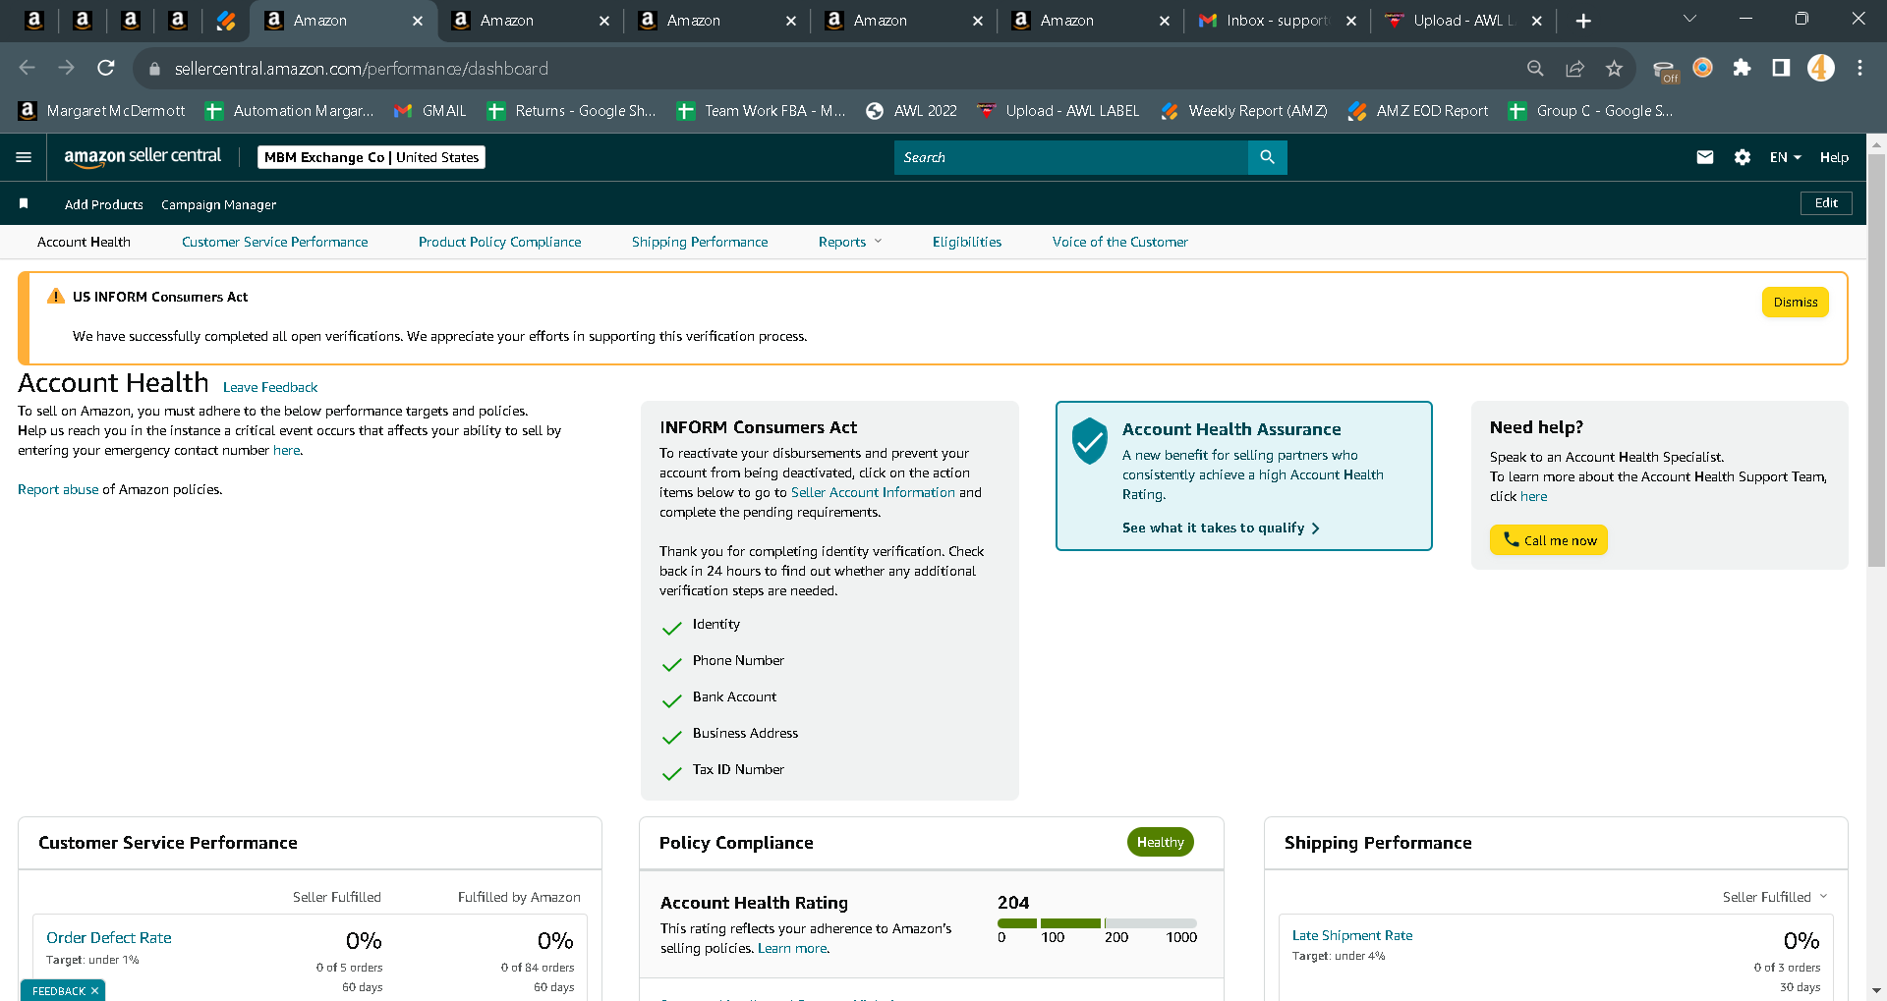Click the Call me now button

pyautogui.click(x=1548, y=540)
